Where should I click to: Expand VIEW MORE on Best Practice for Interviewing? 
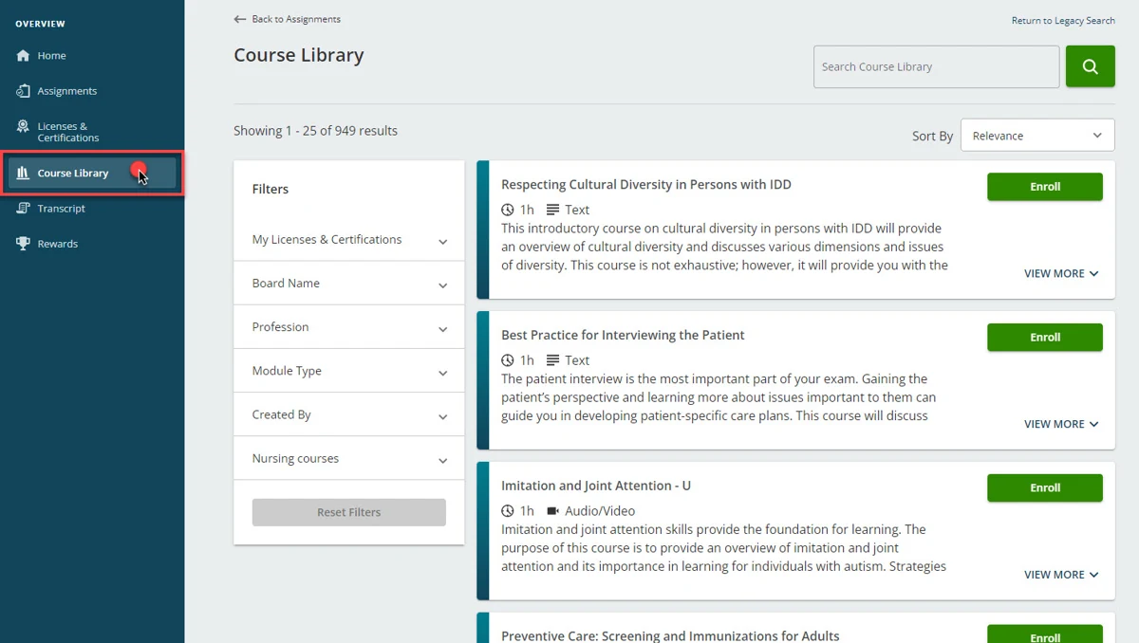1061,424
